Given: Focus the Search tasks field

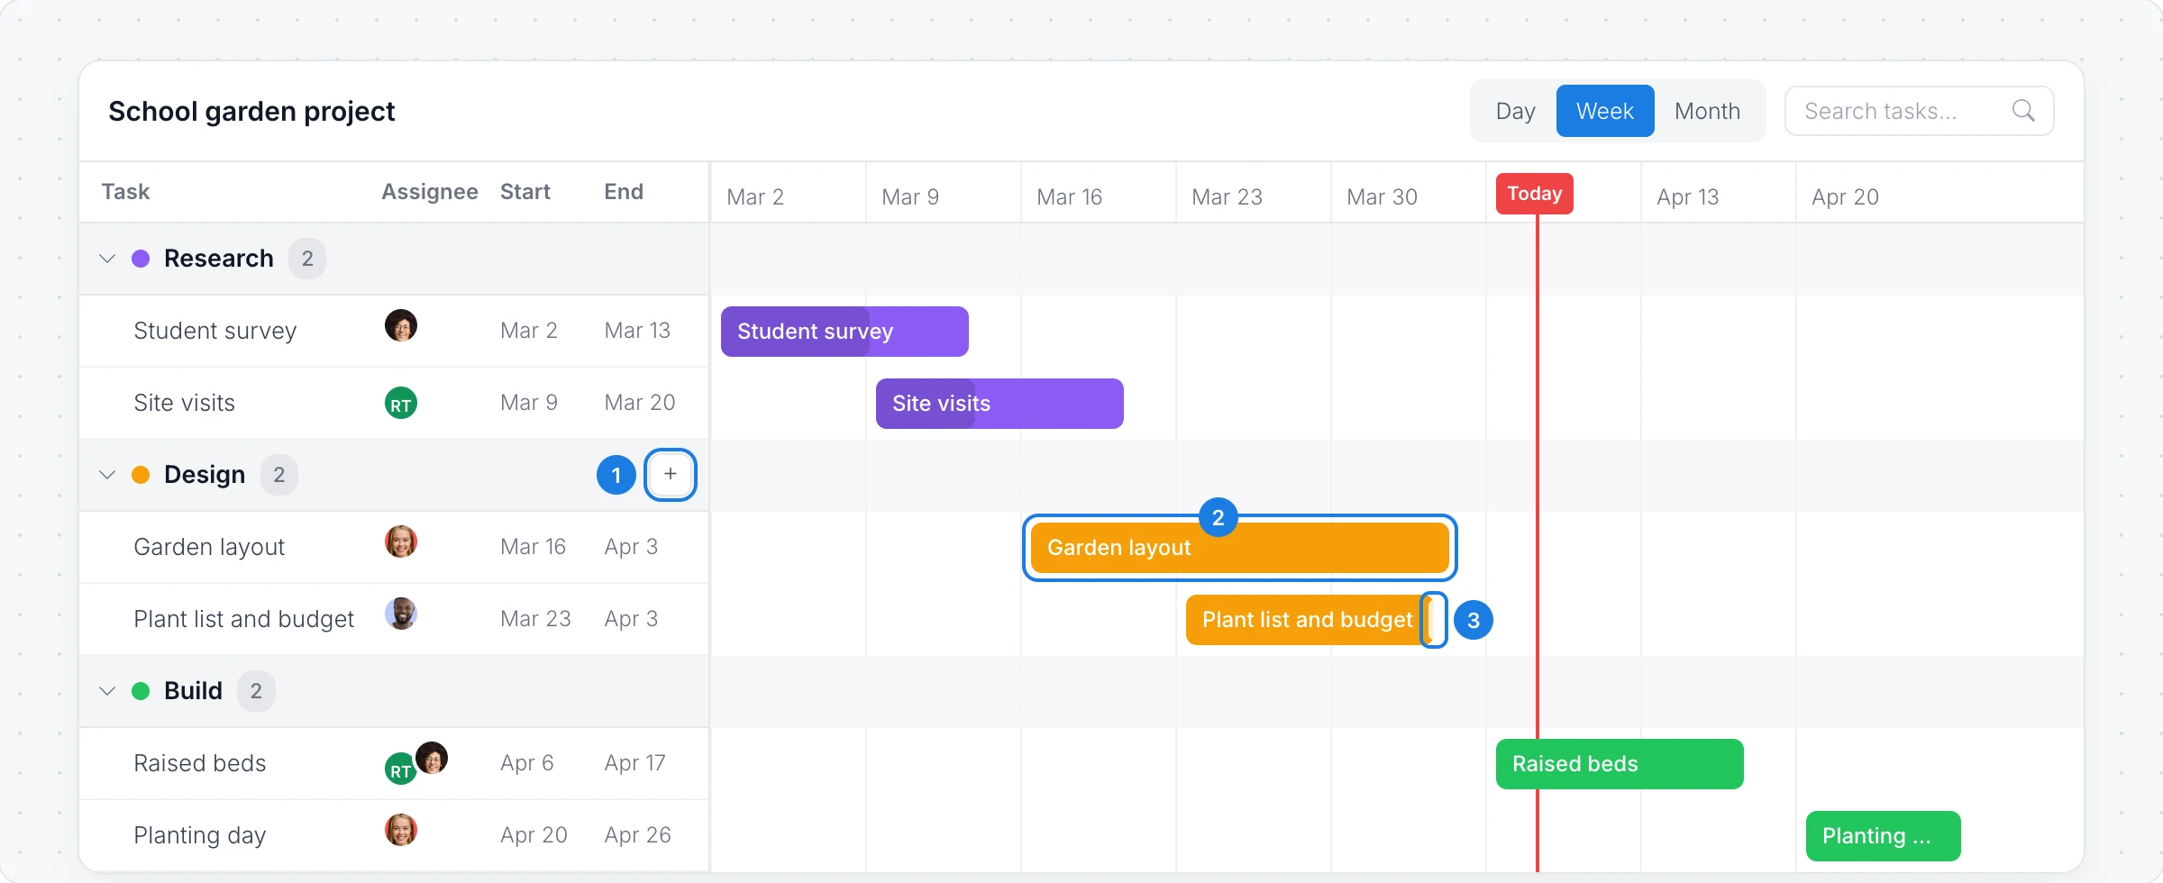Looking at the screenshot, I should (x=1920, y=111).
